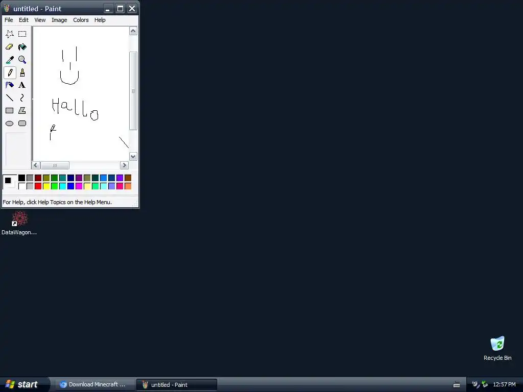Viewport: 523px width, 392px height.
Task: Maximize the Paint window
Action: (120, 9)
